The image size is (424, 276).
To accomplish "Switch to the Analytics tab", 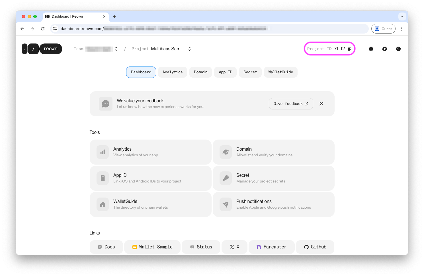I will [x=172, y=72].
